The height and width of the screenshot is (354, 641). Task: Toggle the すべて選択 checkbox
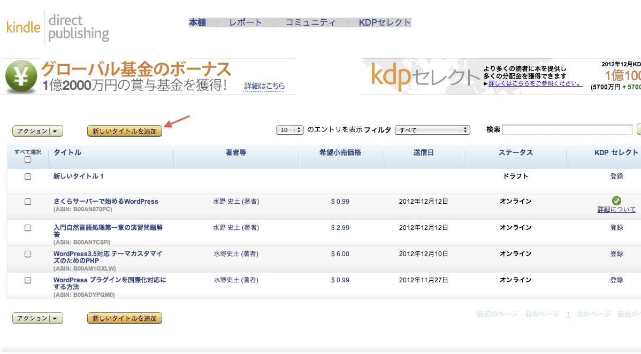coord(28,159)
